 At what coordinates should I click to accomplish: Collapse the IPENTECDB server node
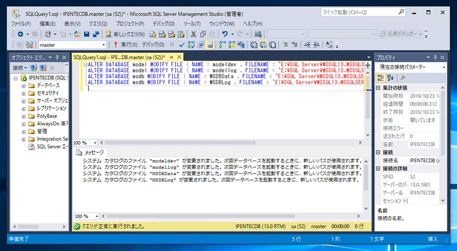click(x=16, y=78)
